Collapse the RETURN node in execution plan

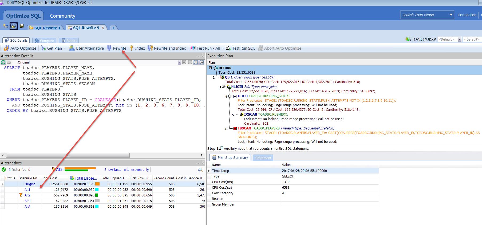coord(210,68)
